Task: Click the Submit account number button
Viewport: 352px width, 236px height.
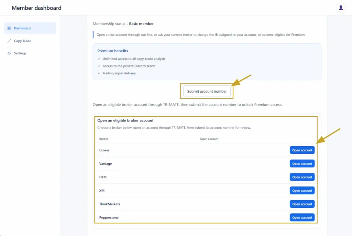Action: pos(207,91)
